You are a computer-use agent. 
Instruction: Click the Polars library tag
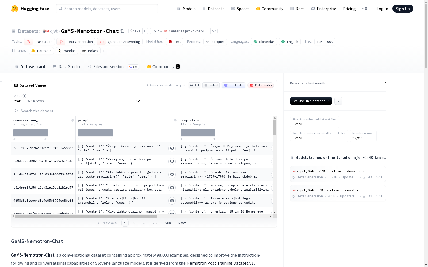point(90,51)
